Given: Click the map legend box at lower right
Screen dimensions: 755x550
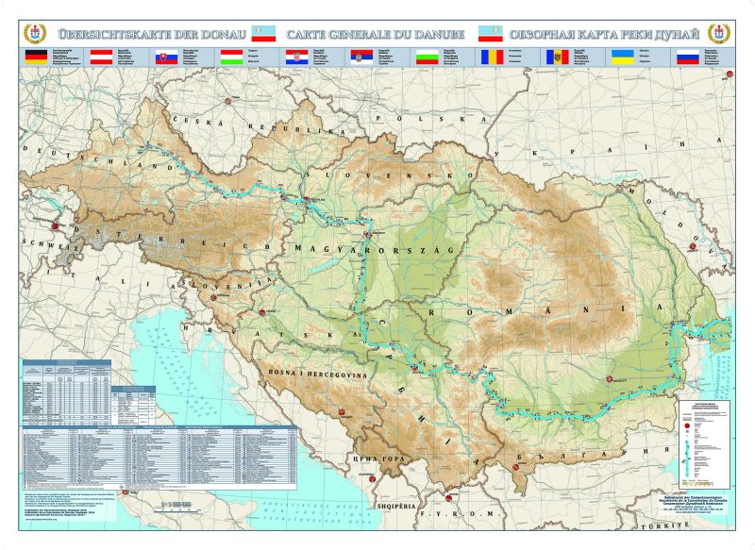Looking at the screenshot, I should 705,444.
